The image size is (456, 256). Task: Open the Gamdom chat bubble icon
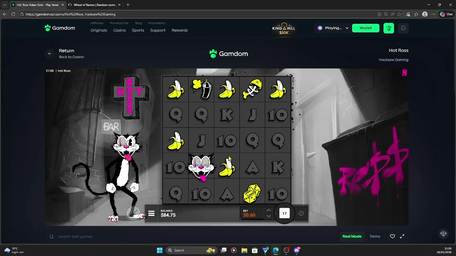403,28
